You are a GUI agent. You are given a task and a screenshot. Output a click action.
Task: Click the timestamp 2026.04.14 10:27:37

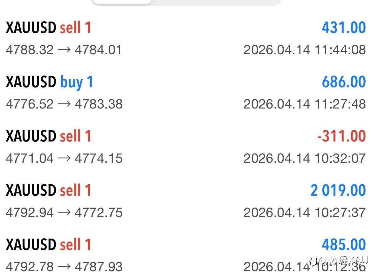[304, 213]
